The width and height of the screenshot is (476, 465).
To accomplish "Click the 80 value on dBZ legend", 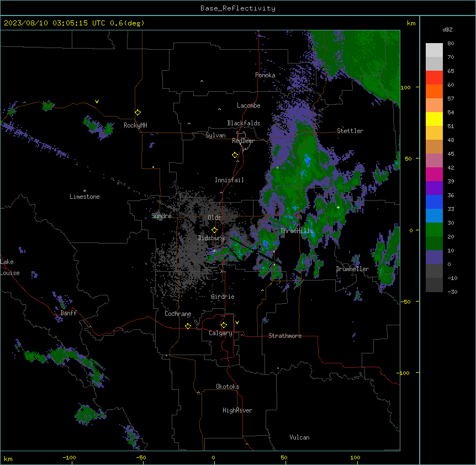I will point(451,44).
